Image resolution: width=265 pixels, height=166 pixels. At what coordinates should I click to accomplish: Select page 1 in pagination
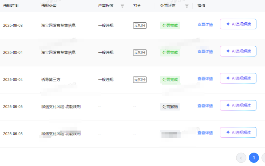point(254,158)
